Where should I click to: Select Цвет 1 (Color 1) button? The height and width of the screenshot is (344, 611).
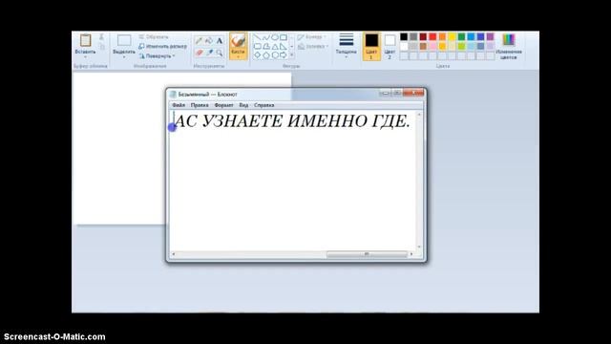(371, 46)
